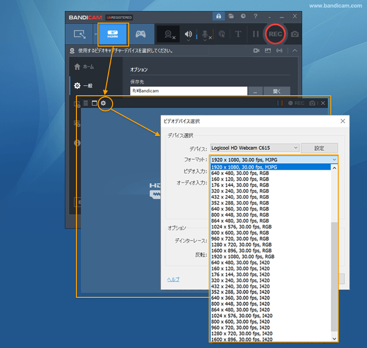Open device settings gear in capture window
The width and height of the screenshot is (367, 348).
point(103,103)
